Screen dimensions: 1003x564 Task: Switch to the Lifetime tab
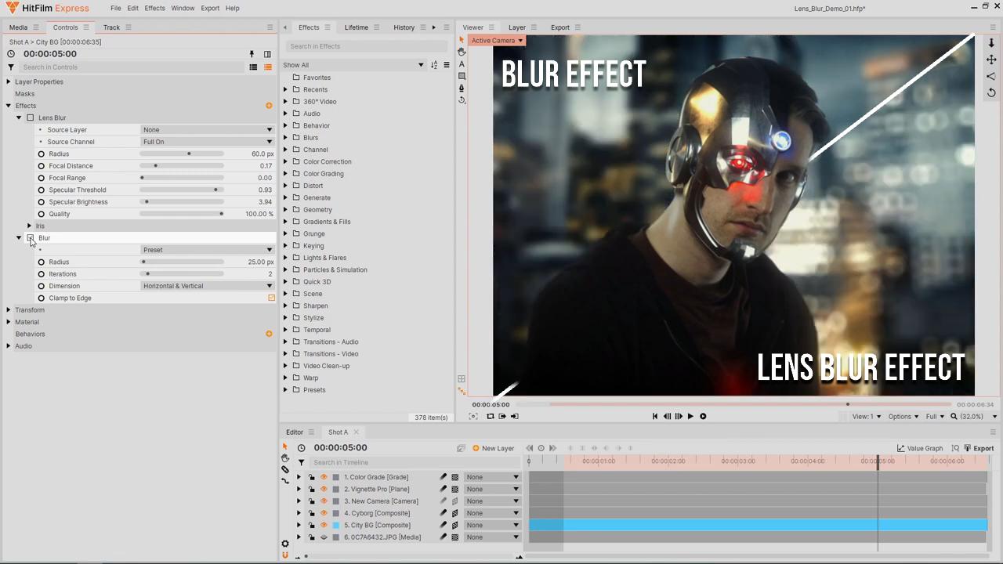(356, 27)
